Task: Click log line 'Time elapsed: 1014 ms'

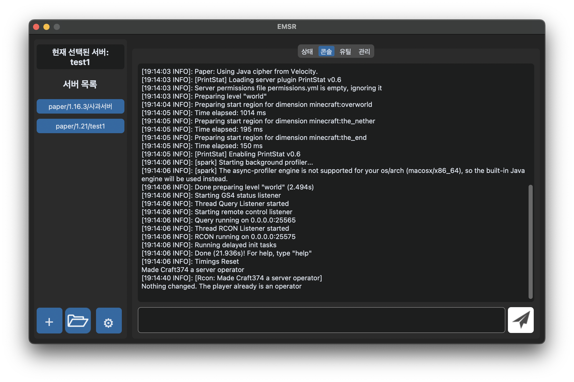Action: tap(204, 113)
